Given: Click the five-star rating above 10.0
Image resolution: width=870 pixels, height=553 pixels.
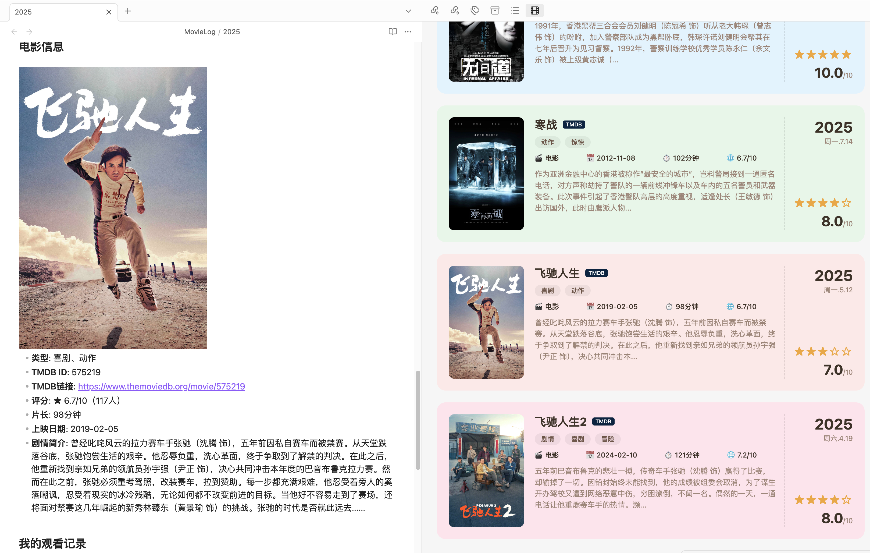Looking at the screenshot, I should (x=823, y=55).
